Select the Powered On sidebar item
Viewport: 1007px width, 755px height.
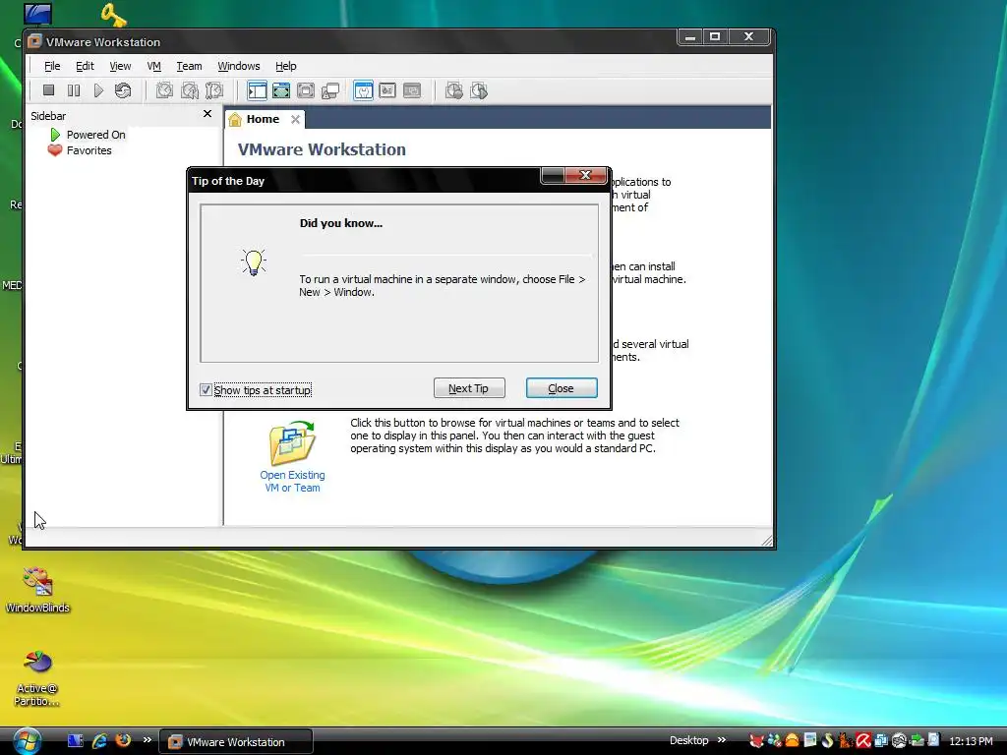(x=95, y=135)
